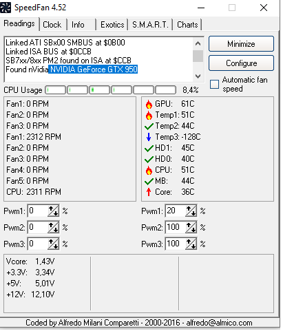283x331 pixels.
Task: Close the SpeedFan window
Action: [x=264, y=8]
